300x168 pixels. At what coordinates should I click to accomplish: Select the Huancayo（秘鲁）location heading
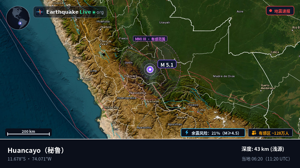[x=37, y=150]
